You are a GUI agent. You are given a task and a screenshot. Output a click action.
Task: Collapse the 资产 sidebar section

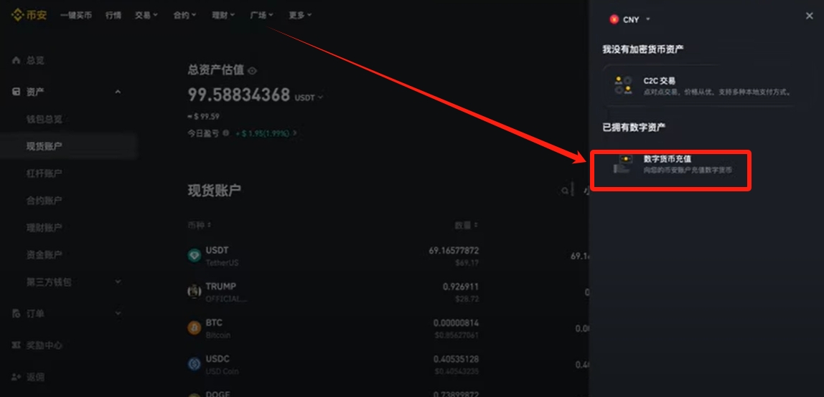(x=118, y=92)
